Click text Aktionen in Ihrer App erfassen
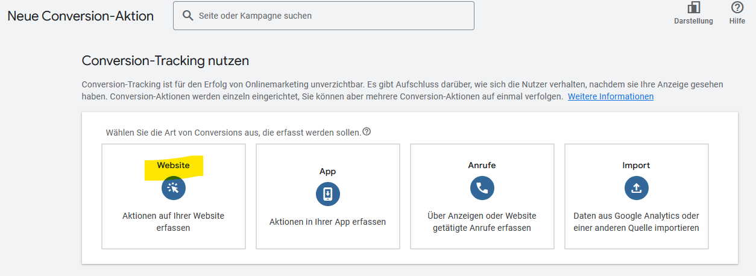Screen dimensions: 756x276 pos(328,222)
